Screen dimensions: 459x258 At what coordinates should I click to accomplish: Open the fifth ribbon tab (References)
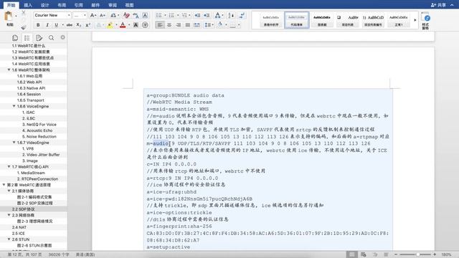click(x=78, y=5)
